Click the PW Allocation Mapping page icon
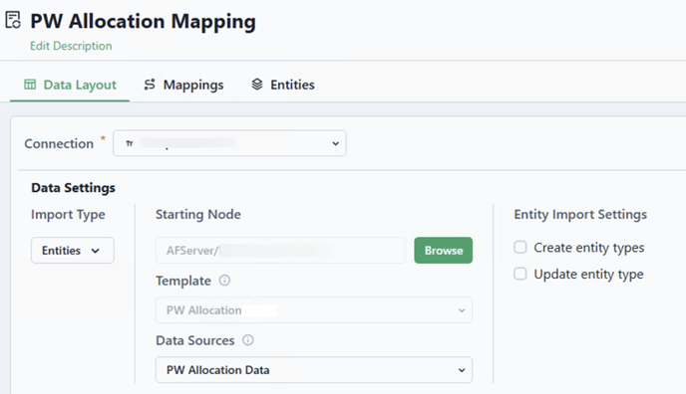Image resolution: width=686 pixels, height=394 pixels. click(13, 20)
